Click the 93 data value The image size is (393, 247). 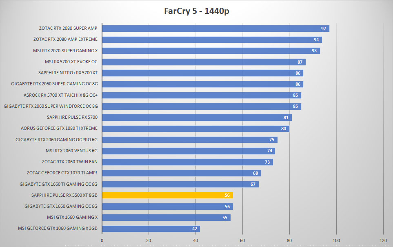coord(314,51)
